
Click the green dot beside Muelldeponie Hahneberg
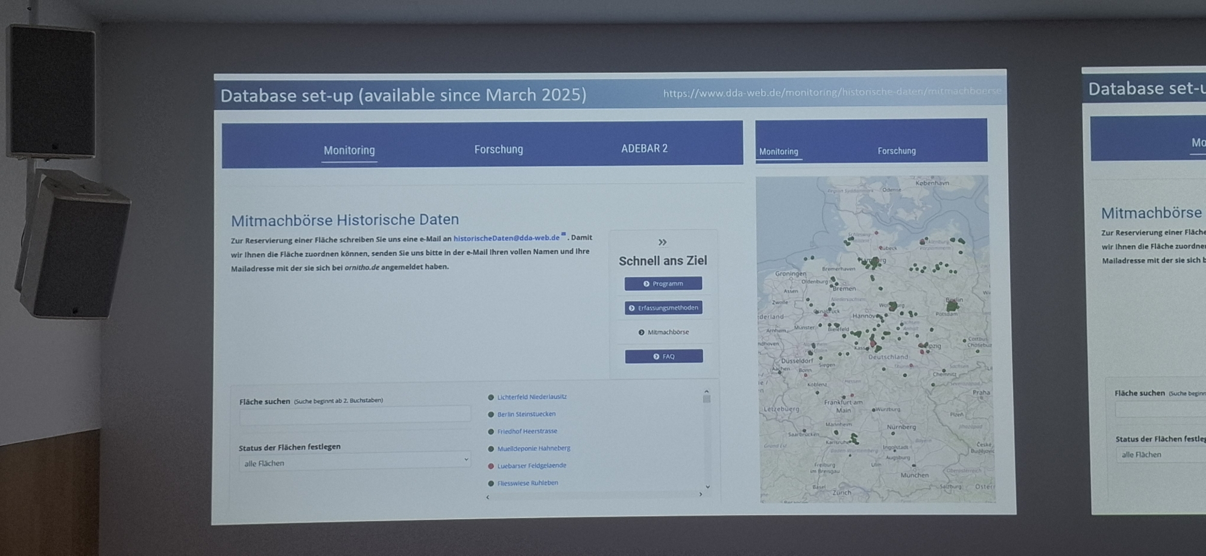[491, 449]
